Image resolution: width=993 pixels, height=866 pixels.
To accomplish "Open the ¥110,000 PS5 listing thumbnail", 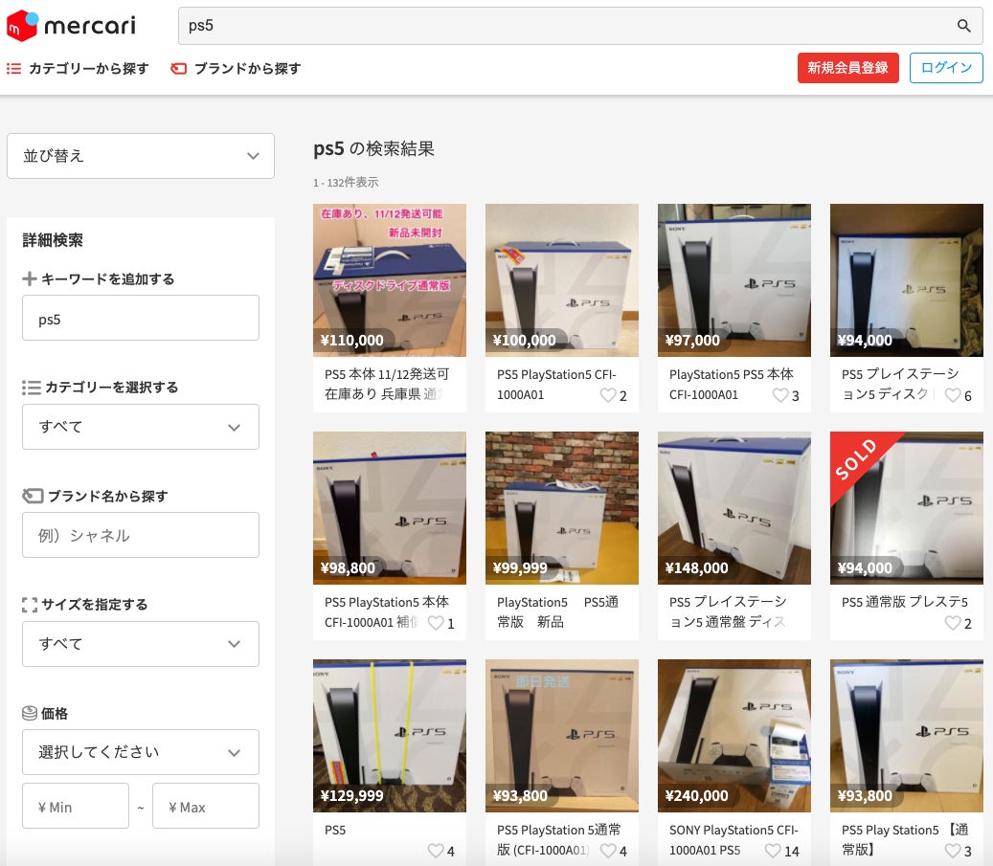I will 390,280.
